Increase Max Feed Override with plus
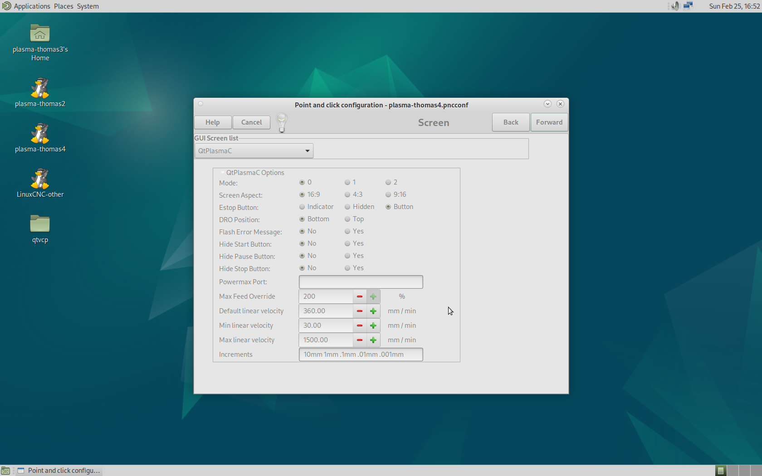762x476 pixels. pyautogui.click(x=373, y=296)
